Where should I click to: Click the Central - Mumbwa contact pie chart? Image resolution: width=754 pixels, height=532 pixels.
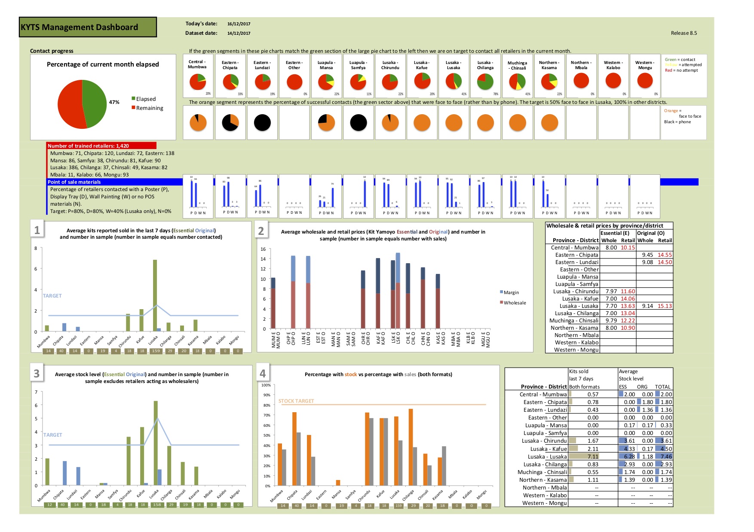[x=198, y=82]
